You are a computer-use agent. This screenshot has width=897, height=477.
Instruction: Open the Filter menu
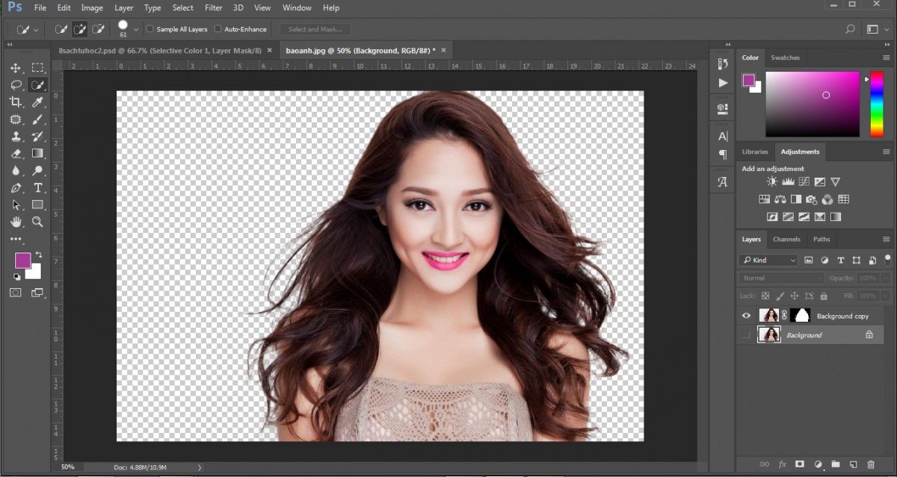pyautogui.click(x=214, y=7)
